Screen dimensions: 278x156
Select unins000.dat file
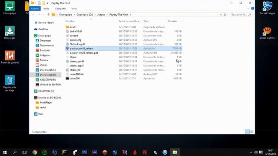click(76, 74)
